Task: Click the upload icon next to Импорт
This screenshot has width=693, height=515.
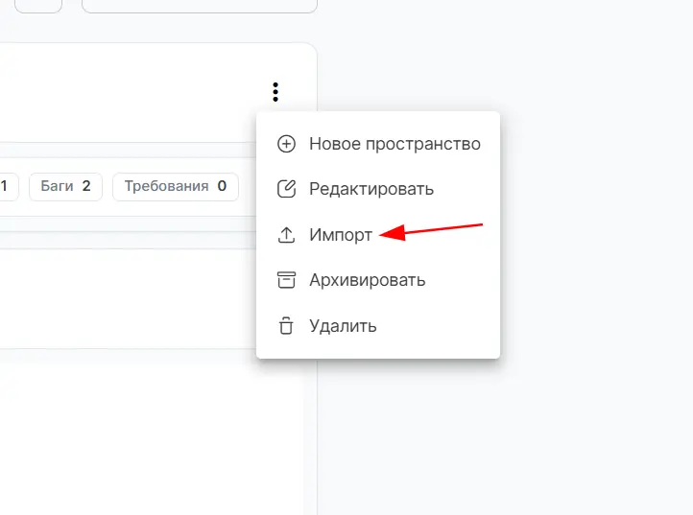Action: pyautogui.click(x=286, y=235)
